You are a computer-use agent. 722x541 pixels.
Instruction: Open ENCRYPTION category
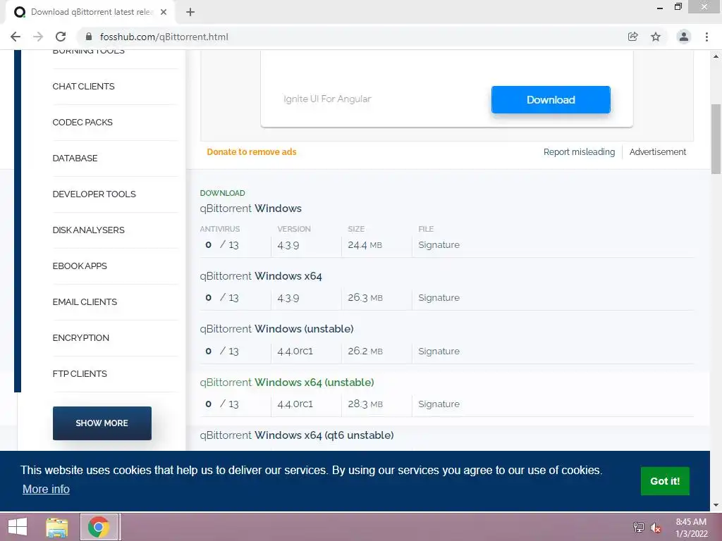pos(80,337)
